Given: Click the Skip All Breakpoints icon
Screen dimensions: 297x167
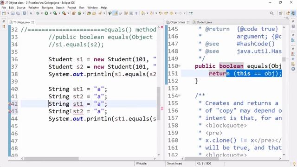Looking at the screenshot, I should click(31, 13).
